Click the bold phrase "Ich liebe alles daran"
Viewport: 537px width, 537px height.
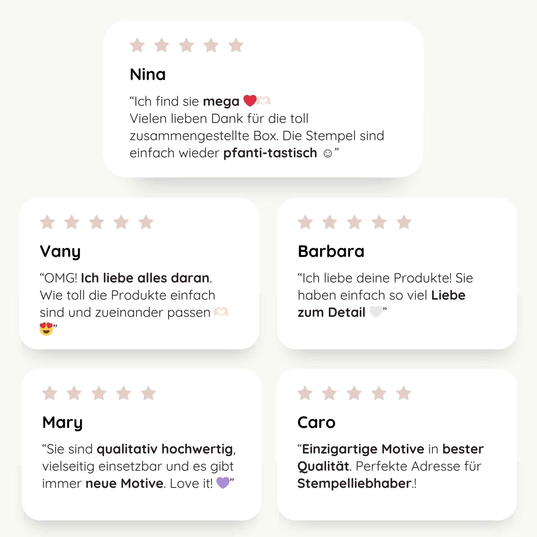(x=145, y=278)
